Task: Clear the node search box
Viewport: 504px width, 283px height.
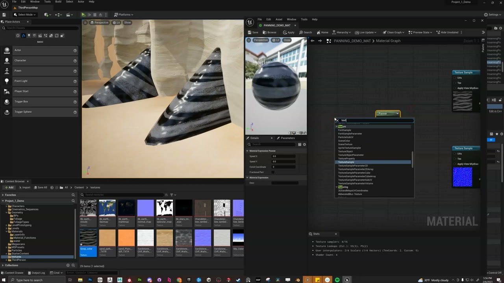Action: click(337, 120)
